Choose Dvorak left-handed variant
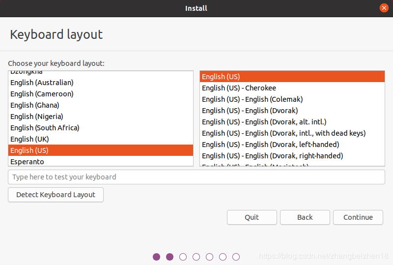Image resolution: width=393 pixels, height=265 pixels. pyautogui.click(x=270, y=145)
